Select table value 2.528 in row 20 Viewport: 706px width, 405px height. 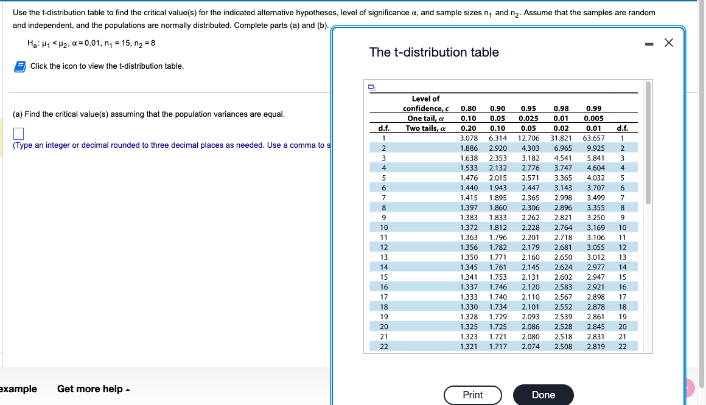pos(563,327)
